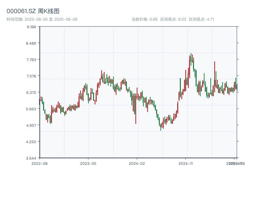Click the y-axis value 4.250

point(31,142)
